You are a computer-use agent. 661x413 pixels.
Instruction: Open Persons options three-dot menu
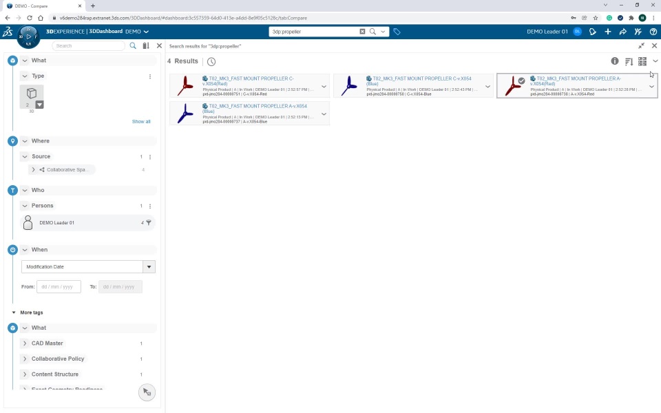(150, 206)
